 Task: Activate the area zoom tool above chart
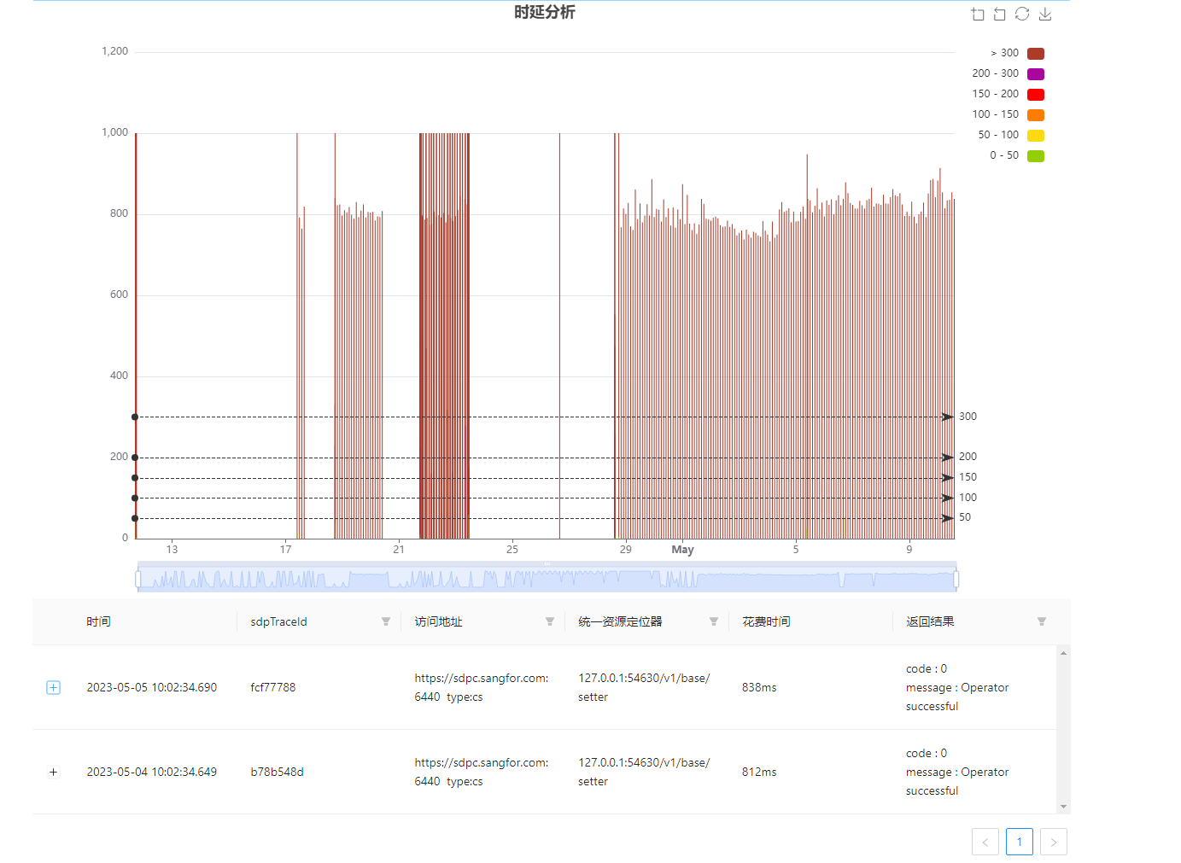tap(978, 15)
